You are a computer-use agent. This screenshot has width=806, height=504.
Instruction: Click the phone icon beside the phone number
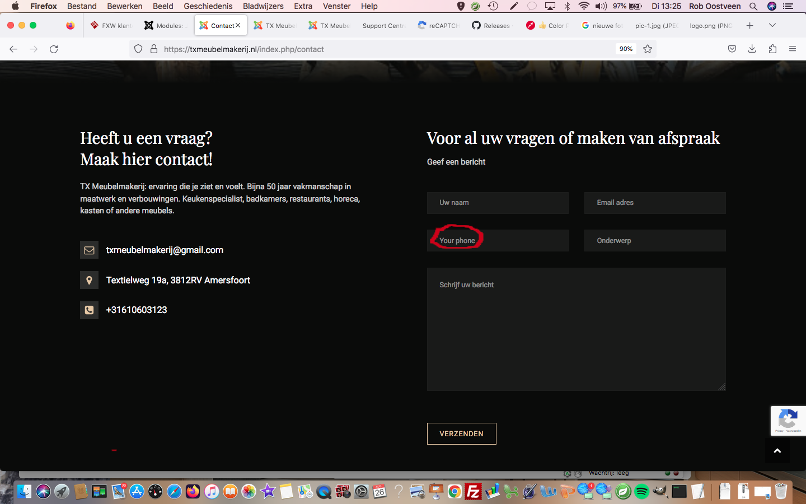point(89,310)
